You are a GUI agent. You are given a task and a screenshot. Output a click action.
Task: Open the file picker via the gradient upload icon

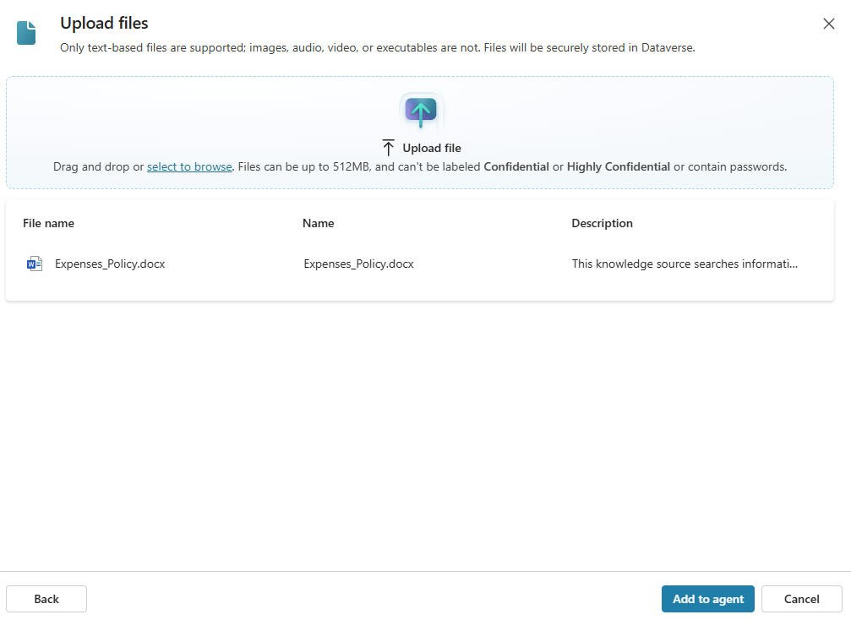pyautogui.click(x=420, y=111)
